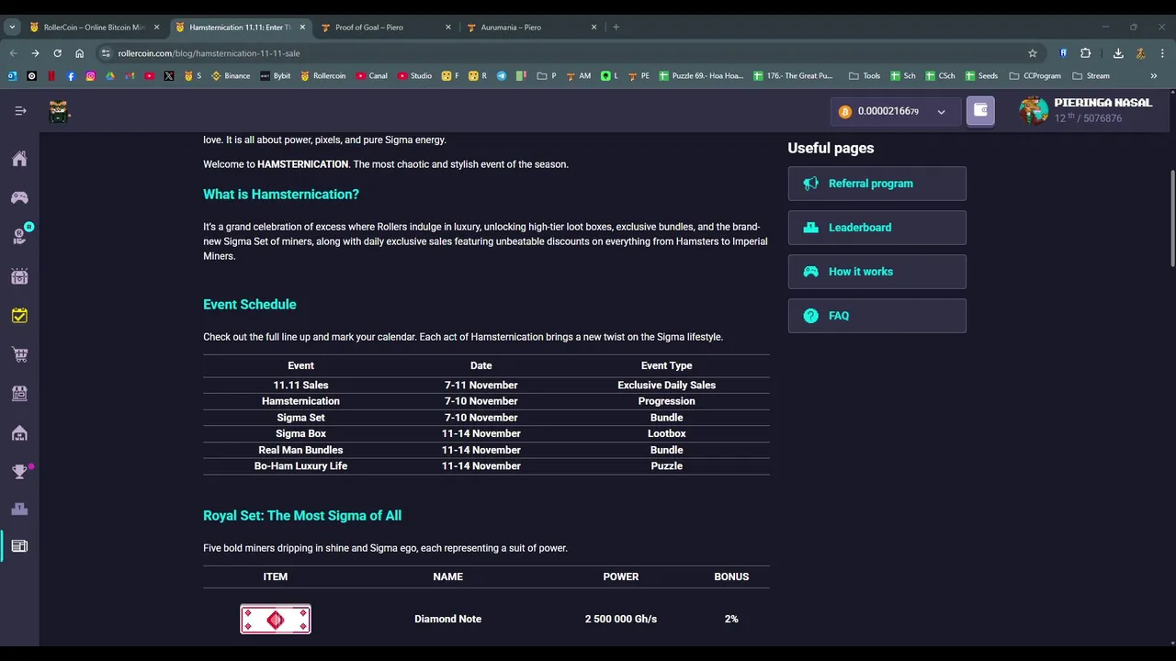Open the Puzzle 69.- Hoa Hoa bookmark
This screenshot has height=661, width=1176.
point(700,76)
